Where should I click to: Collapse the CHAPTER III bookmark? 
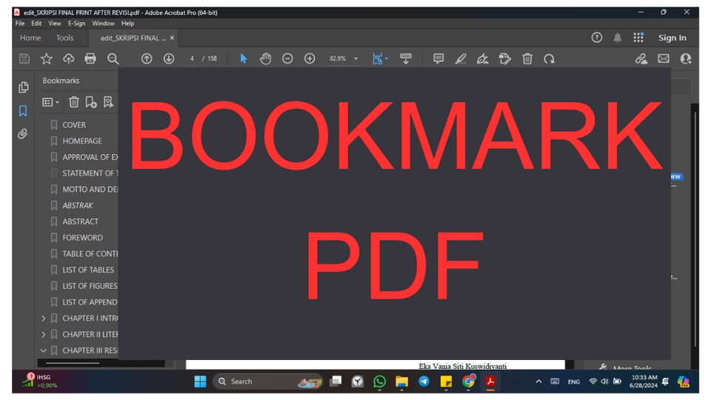(x=44, y=350)
